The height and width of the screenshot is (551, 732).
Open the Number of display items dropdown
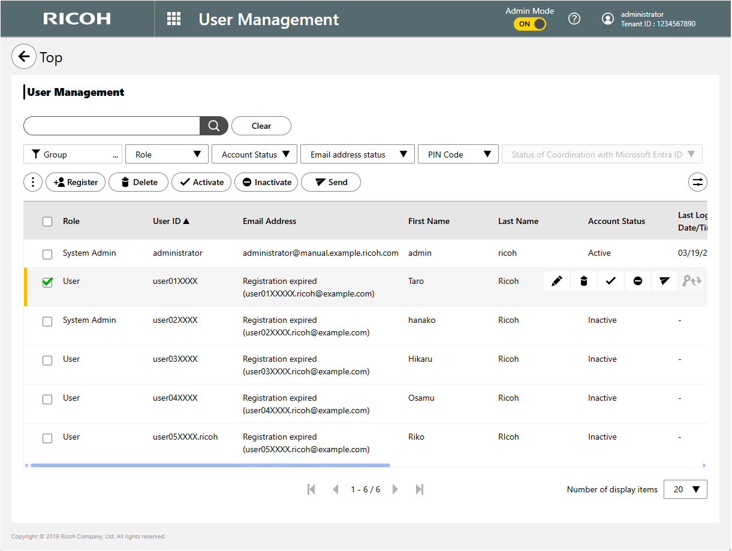pos(685,489)
